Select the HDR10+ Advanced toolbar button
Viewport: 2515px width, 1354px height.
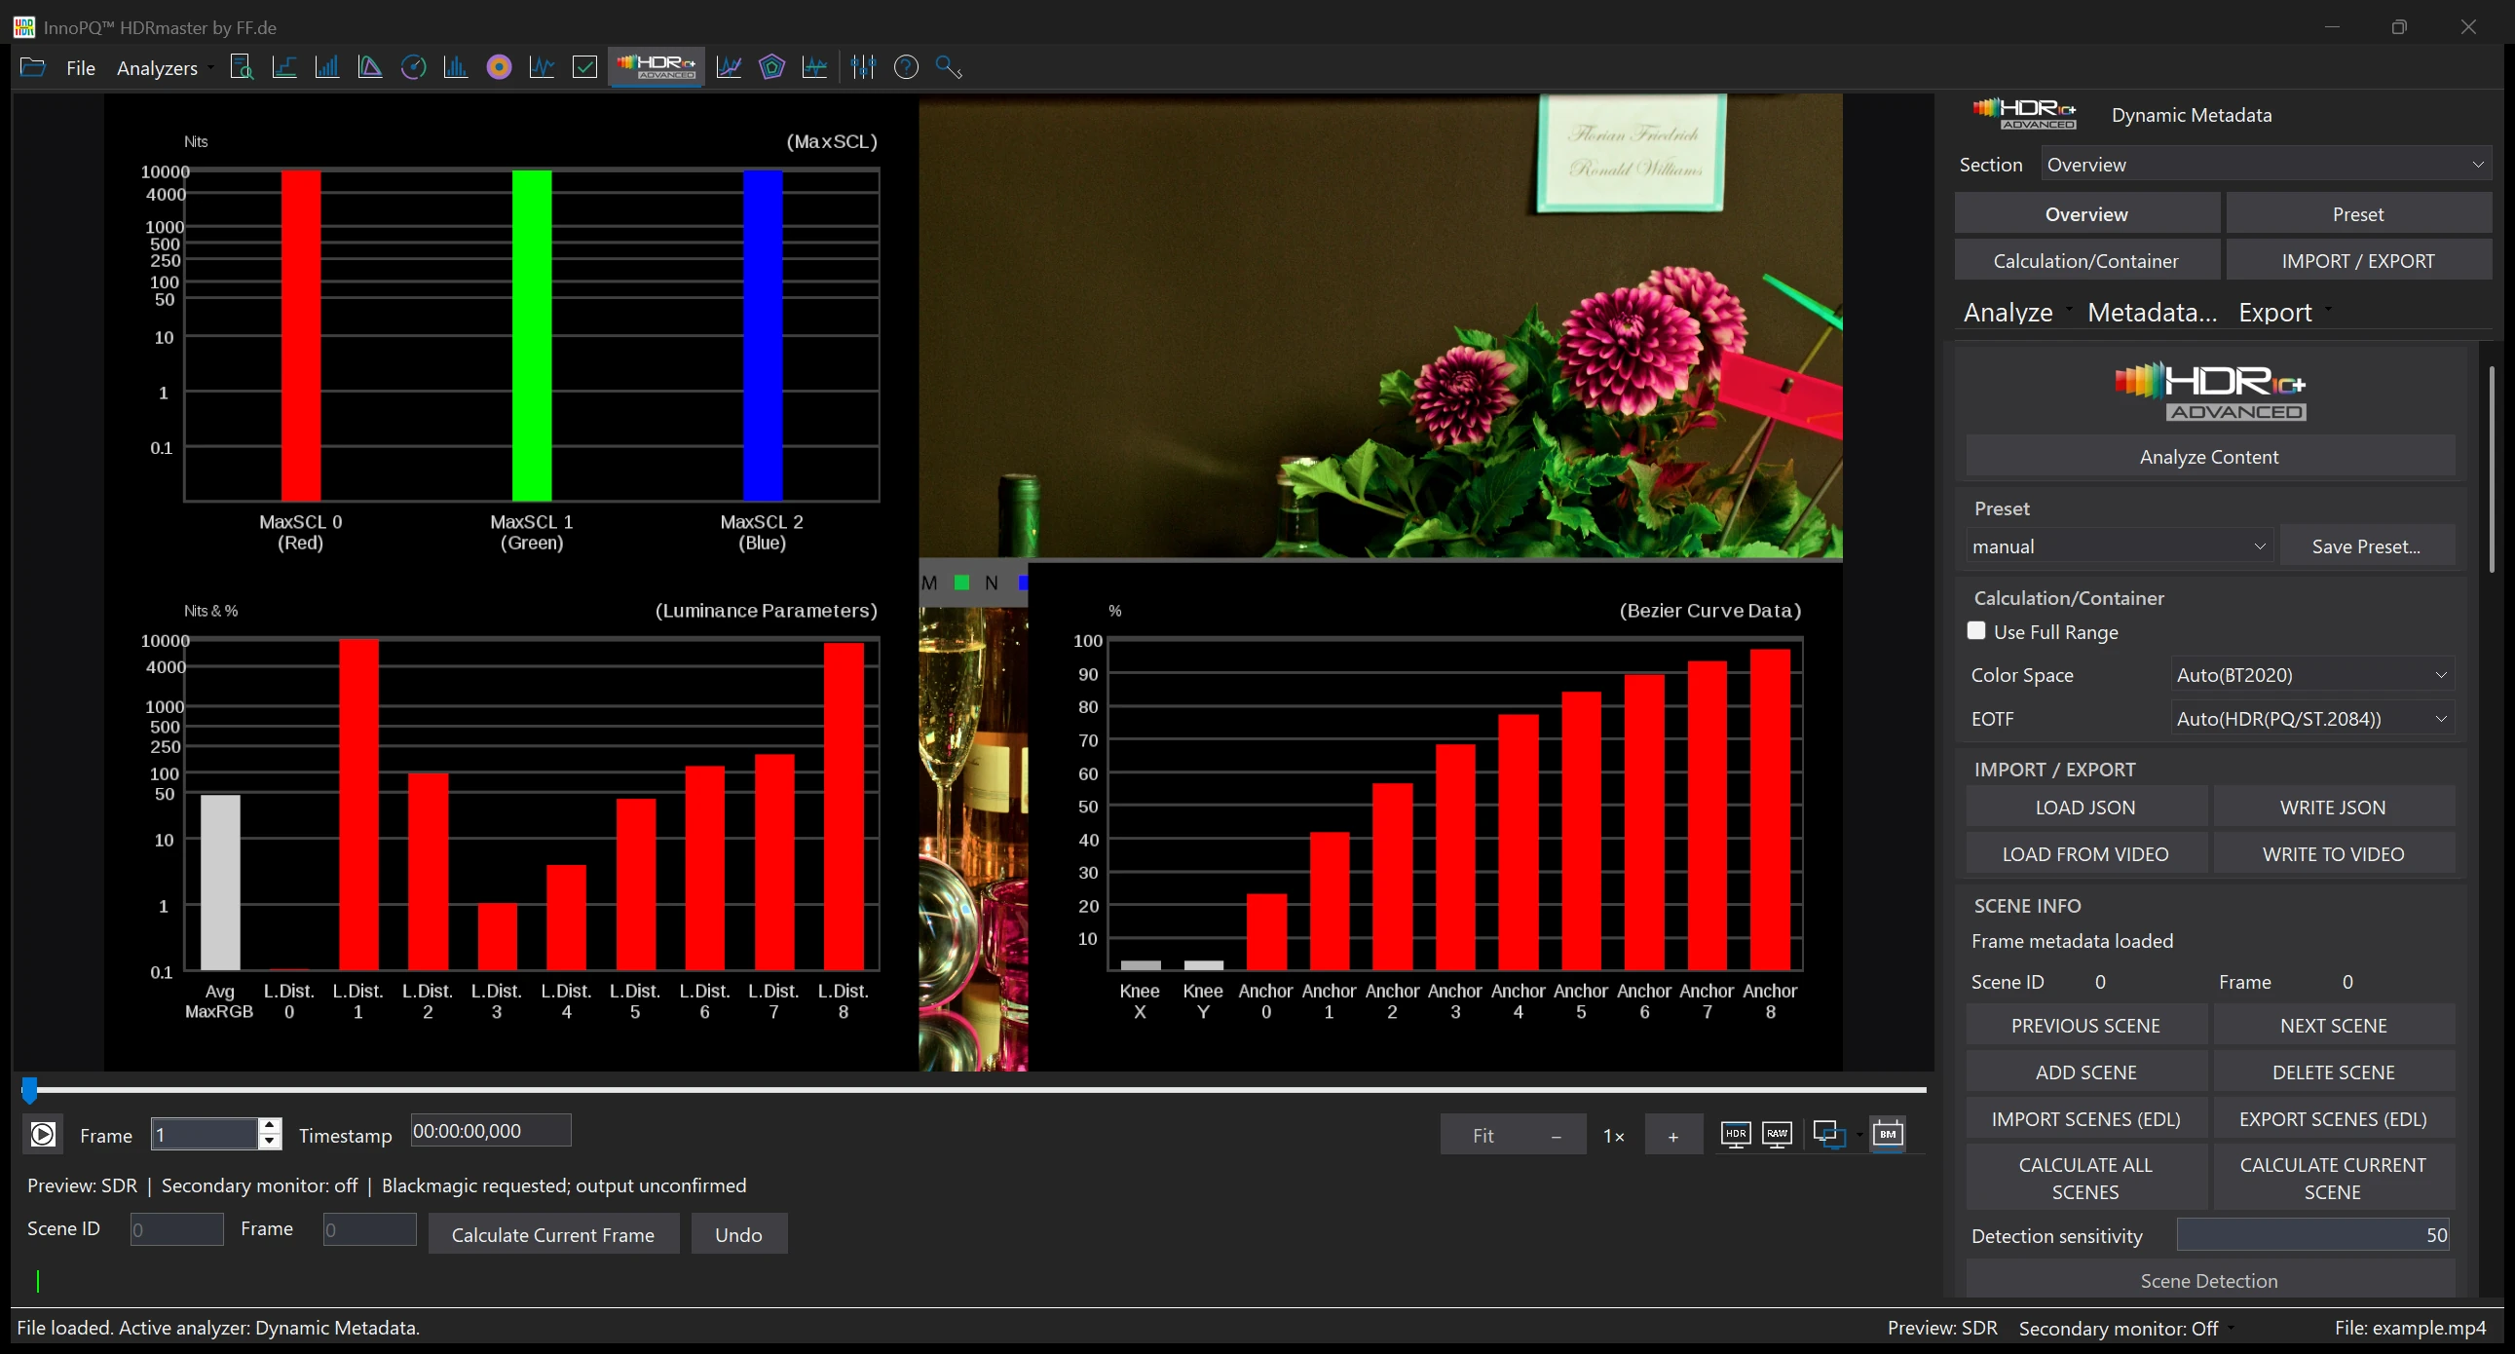pyautogui.click(x=657, y=67)
